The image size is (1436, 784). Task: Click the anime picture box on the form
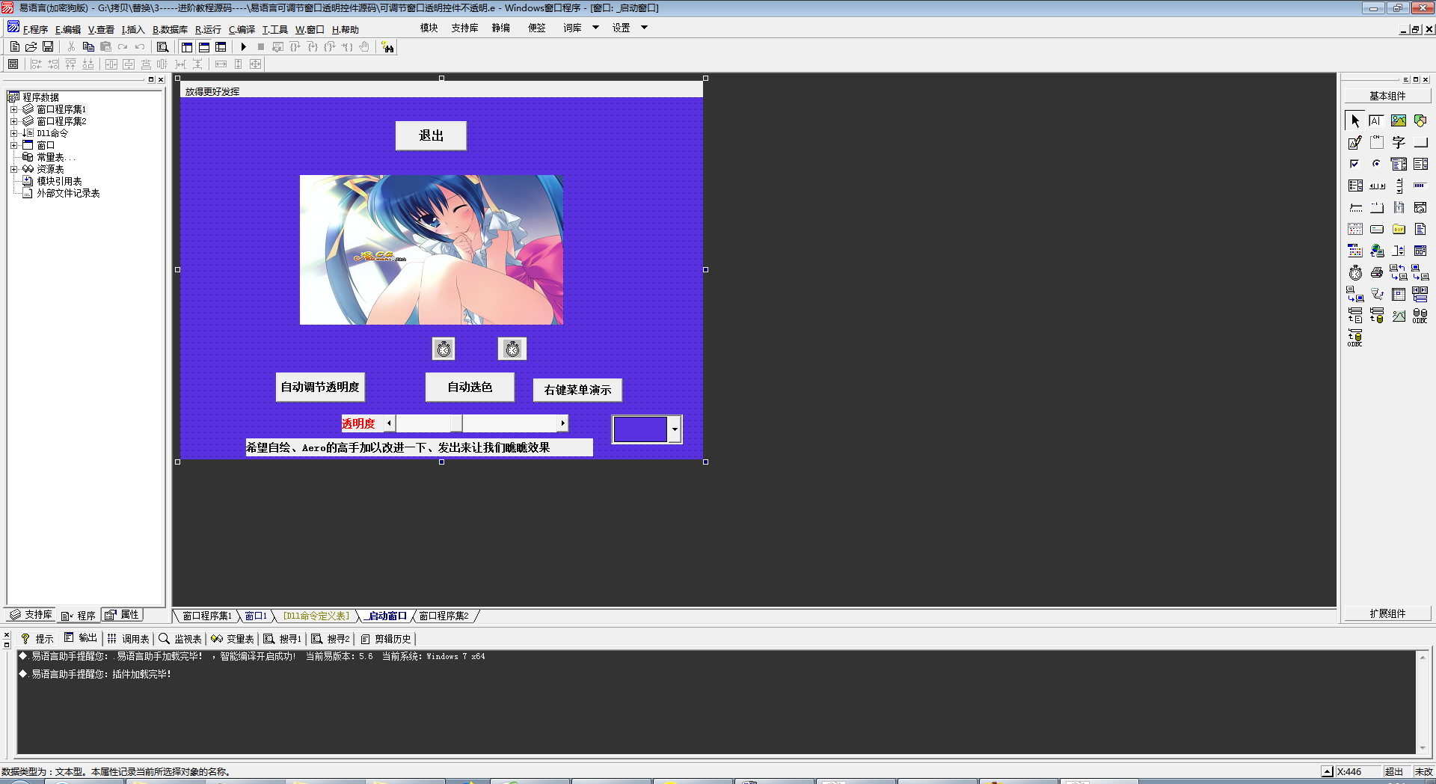pos(432,250)
